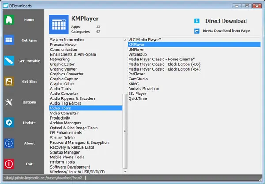
Task: Select the Get Portable USB icon
Action: tap(9, 61)
